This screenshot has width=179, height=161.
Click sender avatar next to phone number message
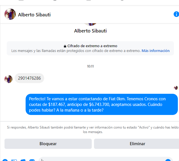click(8, 79)
